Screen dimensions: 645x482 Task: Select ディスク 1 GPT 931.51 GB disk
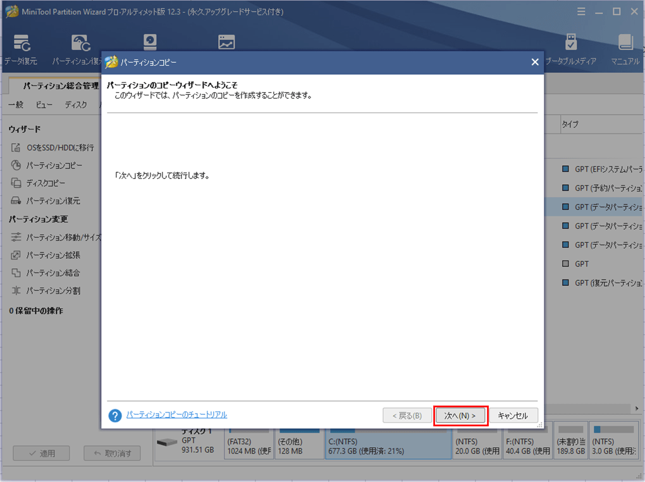pos(188,442)
